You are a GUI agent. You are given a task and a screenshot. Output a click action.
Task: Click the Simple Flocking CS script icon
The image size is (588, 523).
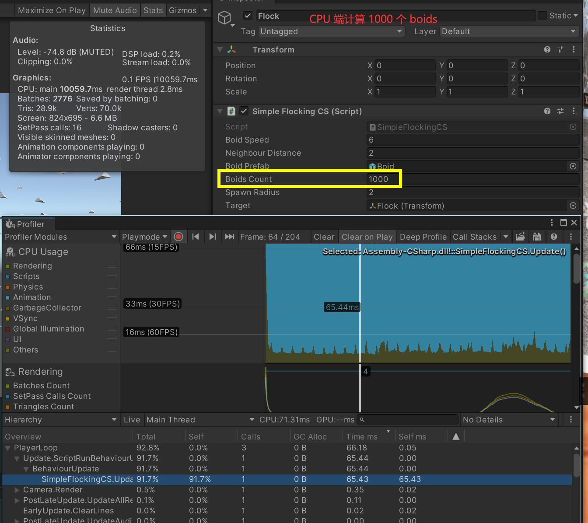point(231,111)
